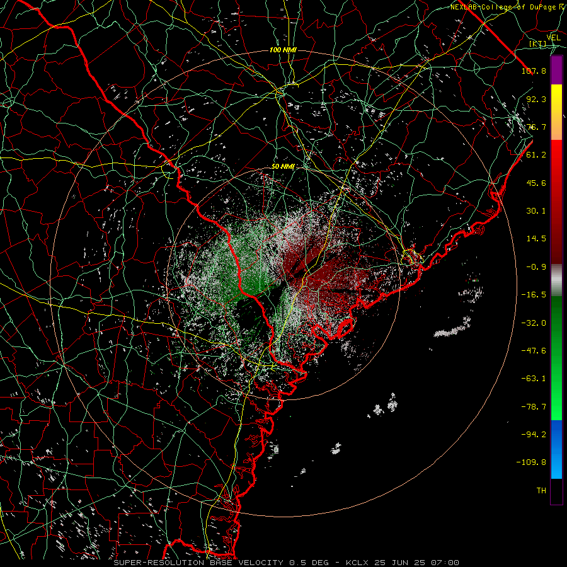
Task: Click the yellow-orange segment of the color bar
Action: pyautogui.click(x=556, y=112)
